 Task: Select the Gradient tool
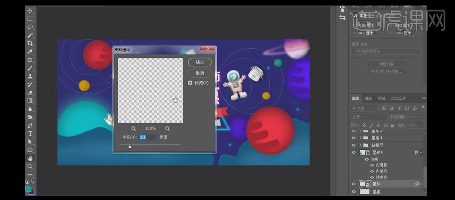point(30,101)
